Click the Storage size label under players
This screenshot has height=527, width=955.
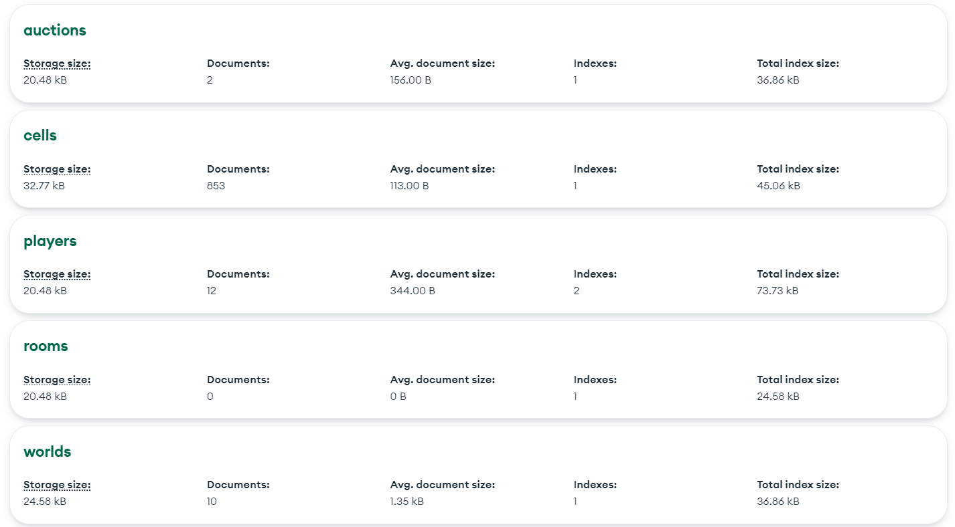coord(57,274)
